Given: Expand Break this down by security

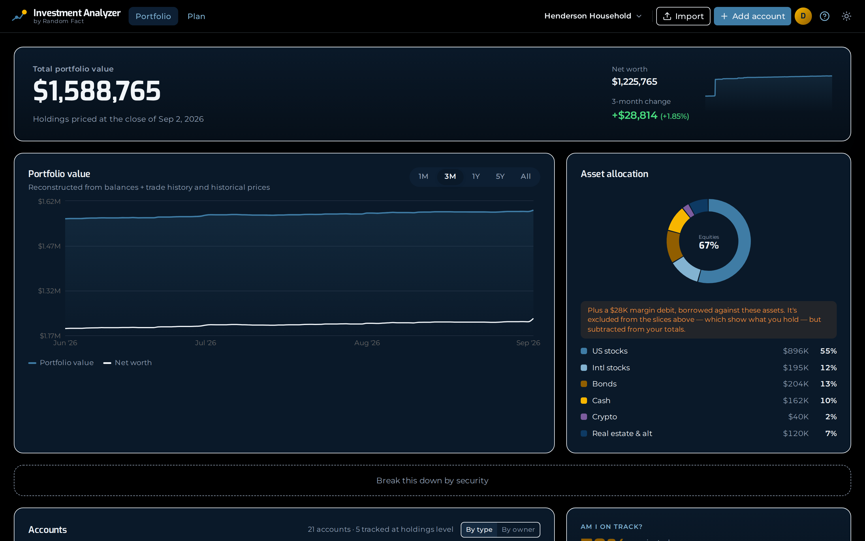Looking at the screenshot, I should (x=432, y=480).
